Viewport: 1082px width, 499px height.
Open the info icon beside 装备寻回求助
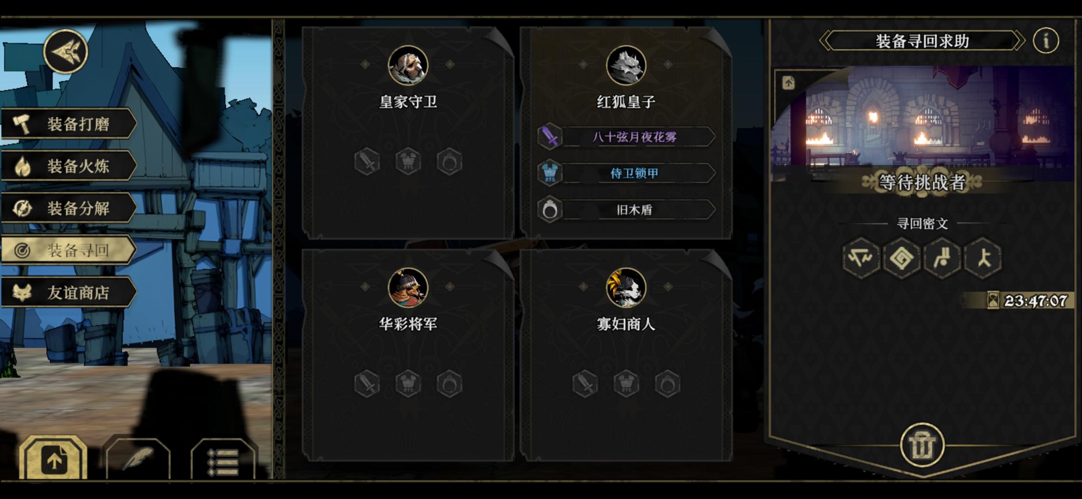coord(1045,40)
